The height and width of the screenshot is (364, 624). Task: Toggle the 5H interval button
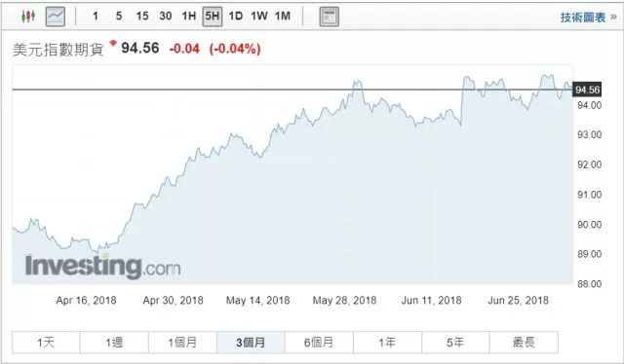[x=213, y=17]
